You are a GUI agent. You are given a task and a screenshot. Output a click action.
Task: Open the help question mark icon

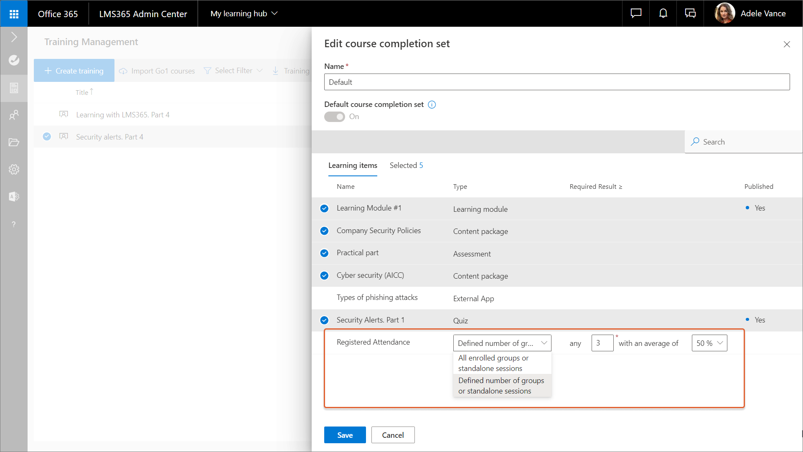point(14,224)
